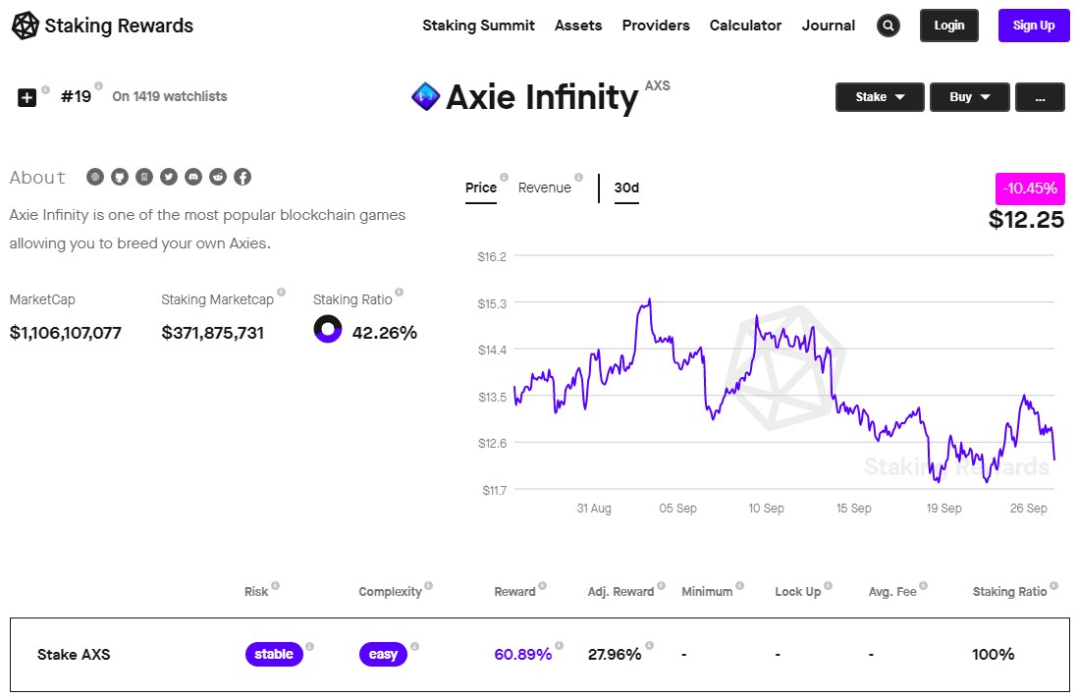Click the -10.45% price change badge
The image size is (1078, 698).
[x=1030, y=188]
